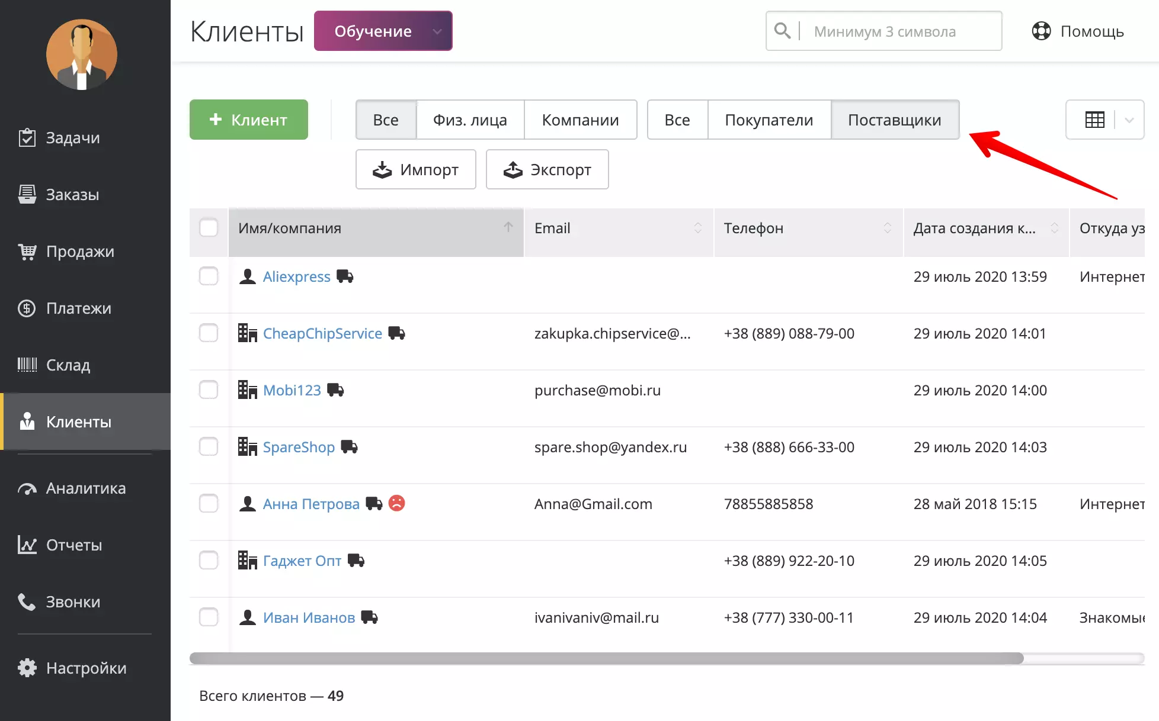This screenshot has width=1159, height=721.
Task: Check the Mobi123 row checkbox
Action: [209, 390]
